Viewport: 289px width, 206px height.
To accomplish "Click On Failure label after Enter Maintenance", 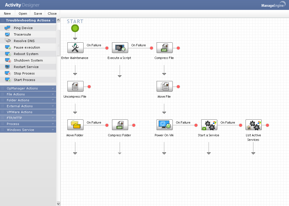I will [94, 45].
